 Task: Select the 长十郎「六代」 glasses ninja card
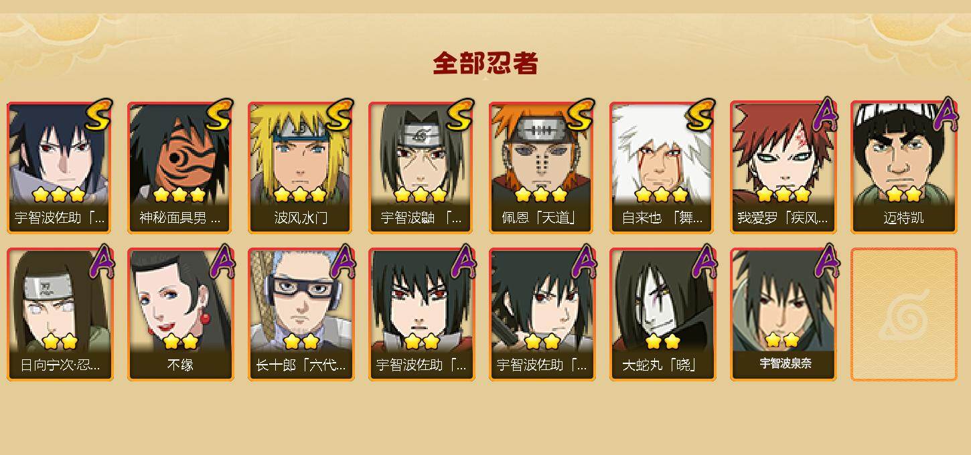301,314
